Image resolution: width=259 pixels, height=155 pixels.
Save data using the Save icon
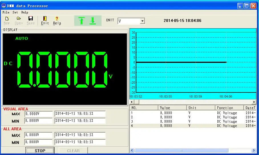pyautogui.click(x=31, y=20)
